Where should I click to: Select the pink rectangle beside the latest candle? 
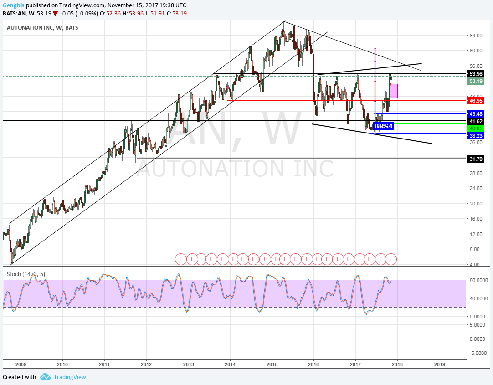click(x=394, y=91)
